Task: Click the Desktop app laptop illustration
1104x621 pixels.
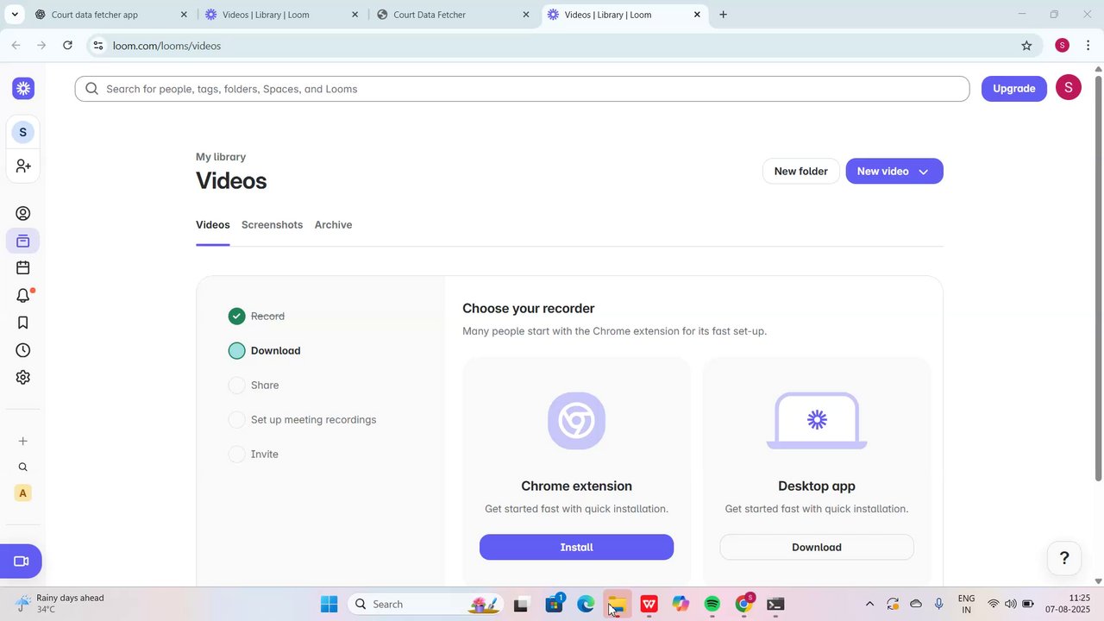Action: click(817, 421)
